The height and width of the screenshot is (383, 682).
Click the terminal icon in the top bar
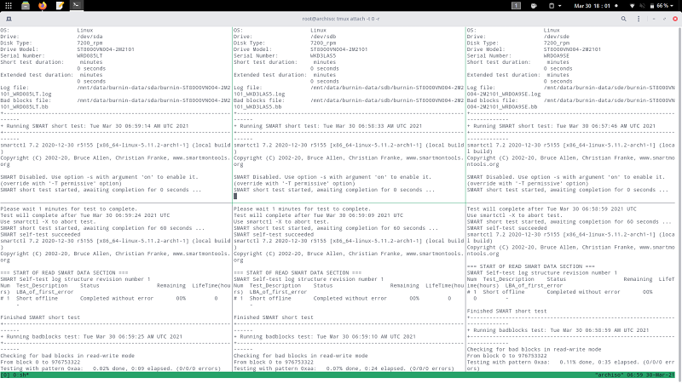click(78, 5)
